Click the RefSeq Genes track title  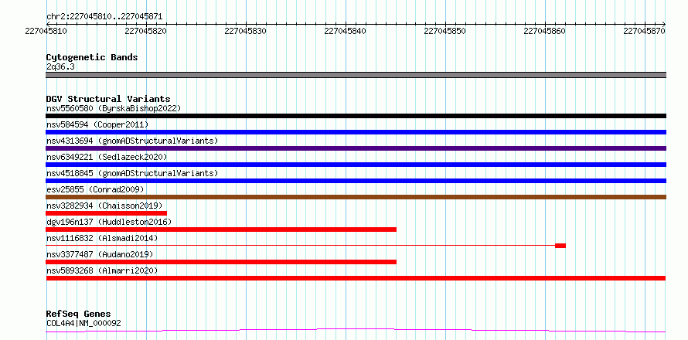[x=78, y=314]
